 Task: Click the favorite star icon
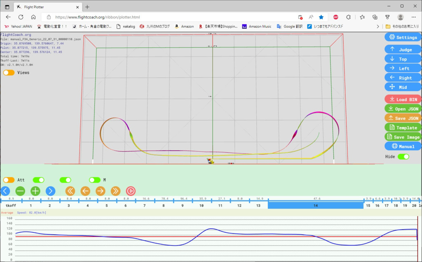tap(321, 17)
